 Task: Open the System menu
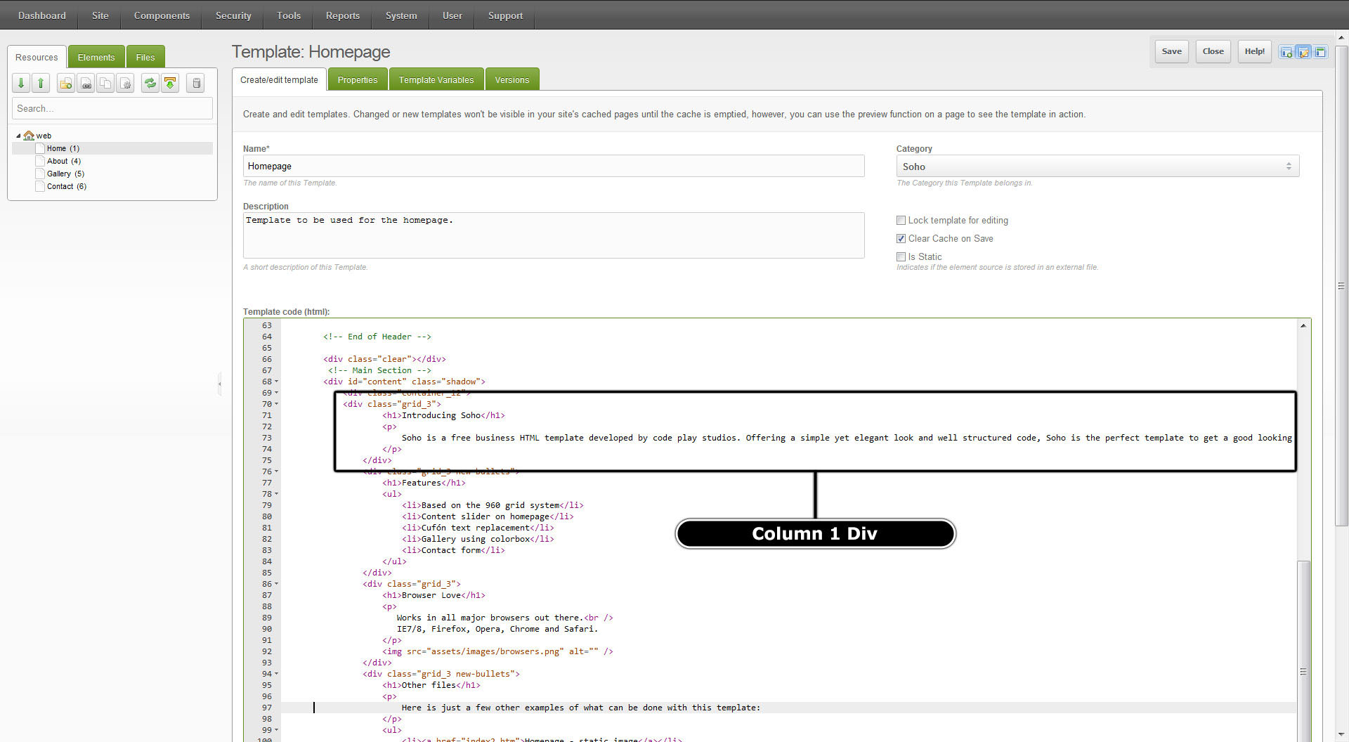point(401,15)
